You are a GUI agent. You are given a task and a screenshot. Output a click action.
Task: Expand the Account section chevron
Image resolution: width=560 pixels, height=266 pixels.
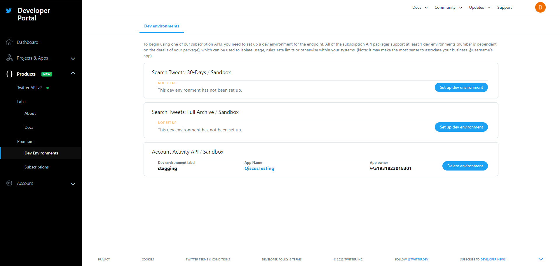[73, 184]
